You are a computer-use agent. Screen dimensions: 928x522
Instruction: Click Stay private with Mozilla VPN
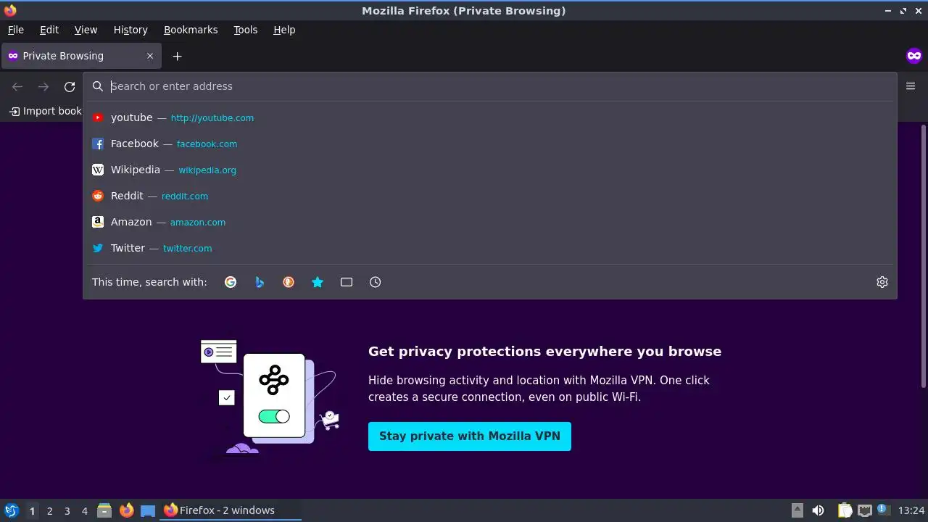[x=470, y=436]
